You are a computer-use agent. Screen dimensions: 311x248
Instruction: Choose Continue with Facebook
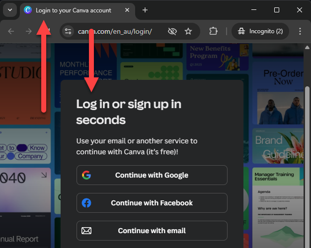pyautogui.click(x=152, y=203)
